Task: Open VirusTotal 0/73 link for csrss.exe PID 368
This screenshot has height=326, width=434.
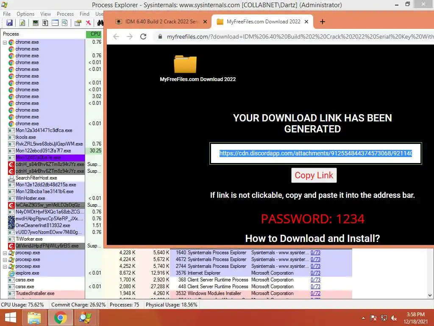Action: point(315,280)
